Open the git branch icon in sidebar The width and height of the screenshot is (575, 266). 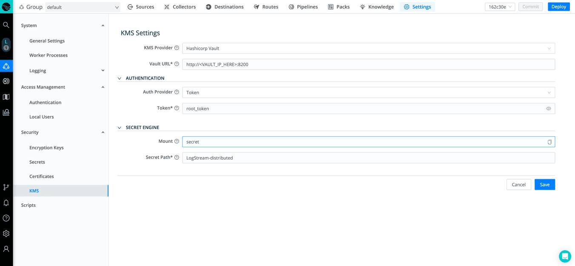(x=6, y=187)
